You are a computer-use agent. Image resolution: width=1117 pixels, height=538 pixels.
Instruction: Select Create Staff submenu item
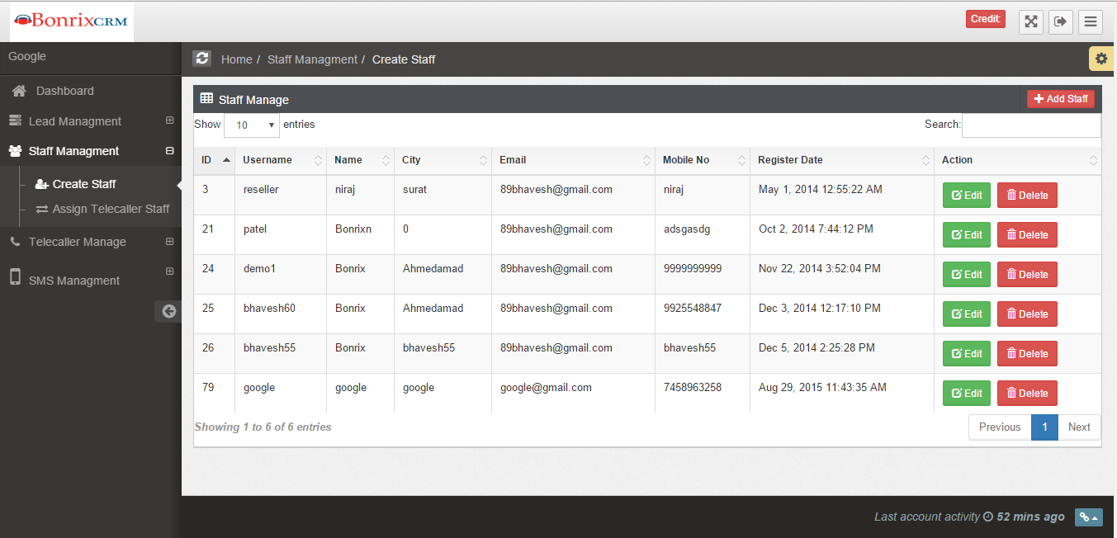point(84,184)
